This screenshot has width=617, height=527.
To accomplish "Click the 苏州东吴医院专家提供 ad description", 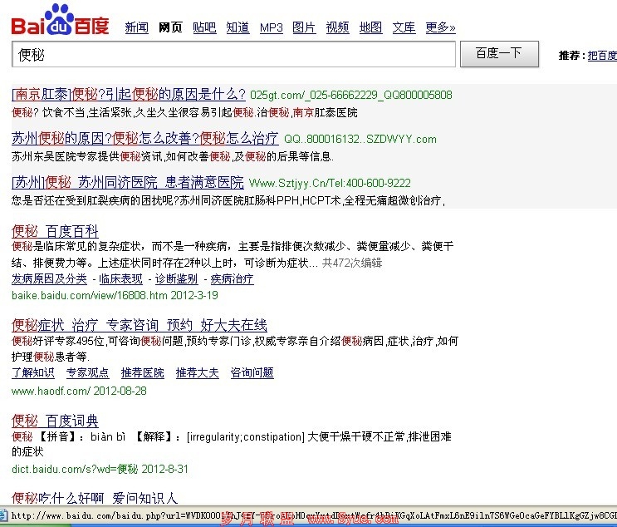I will pos(173,156).
